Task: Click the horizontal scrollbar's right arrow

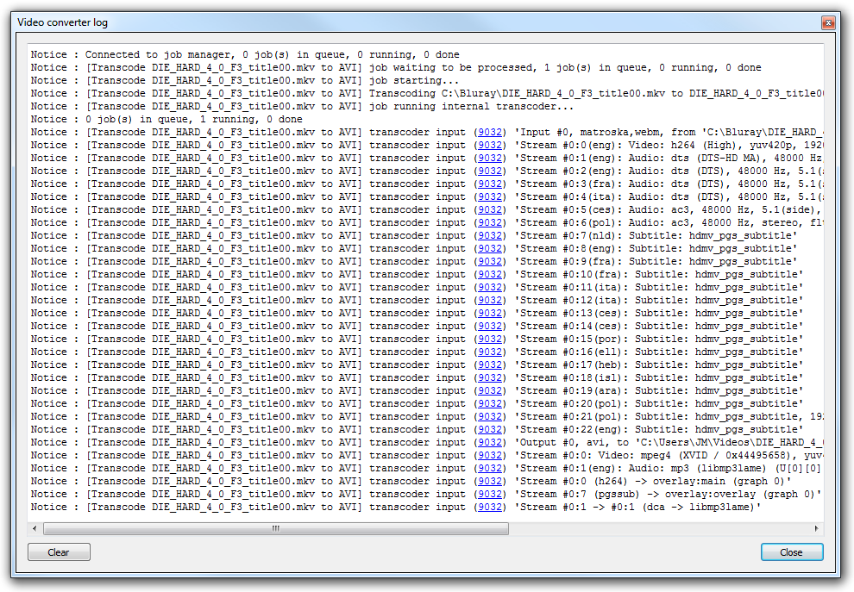Action: pyautogui.click(x=816, y=529)
